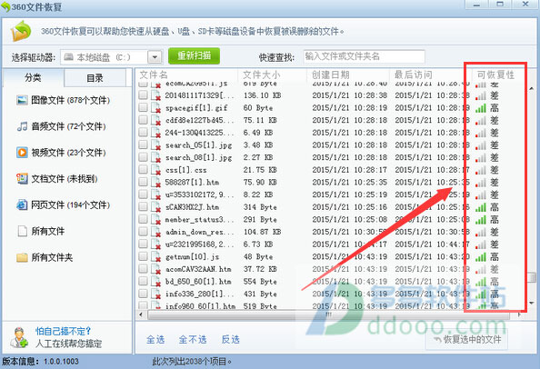
Task: Check the sCAN3HX2J.htm row checkbox
Action: [x=143, y=206]
